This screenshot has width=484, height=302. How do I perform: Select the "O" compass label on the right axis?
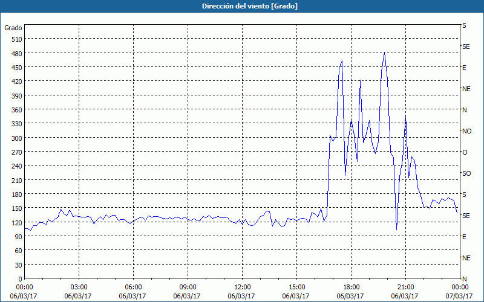click(x=465, y=152)
